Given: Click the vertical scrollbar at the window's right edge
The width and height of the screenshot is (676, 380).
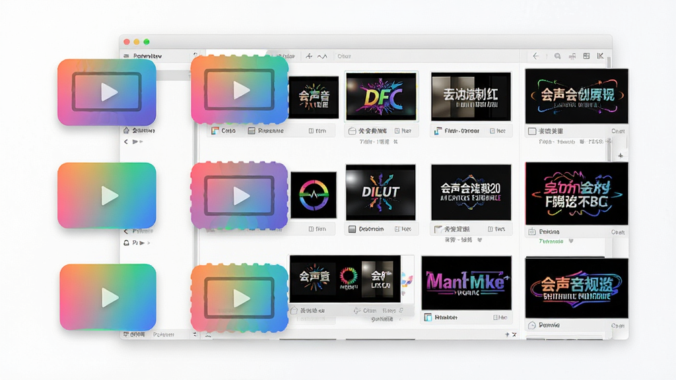Looking at the screenshot, I should [x=609, y=108].
